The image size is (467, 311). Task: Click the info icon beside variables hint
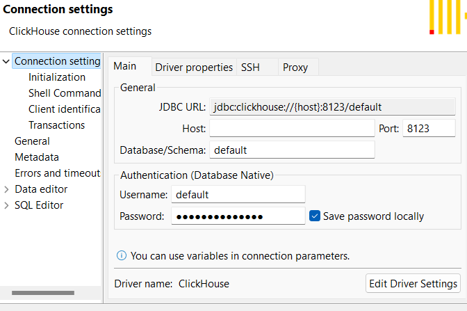pos(121,255)
